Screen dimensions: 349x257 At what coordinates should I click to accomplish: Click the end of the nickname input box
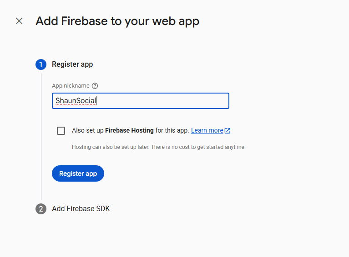[223, 101]
